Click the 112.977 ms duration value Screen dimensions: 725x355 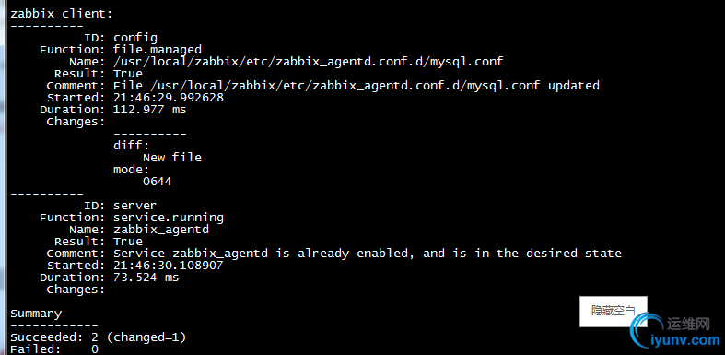tap(150, 110)
